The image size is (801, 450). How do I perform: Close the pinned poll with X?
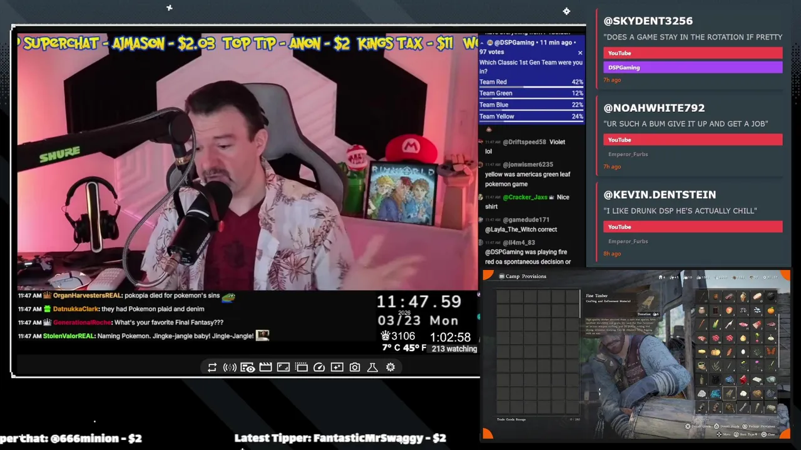click(x=579, y=53)
